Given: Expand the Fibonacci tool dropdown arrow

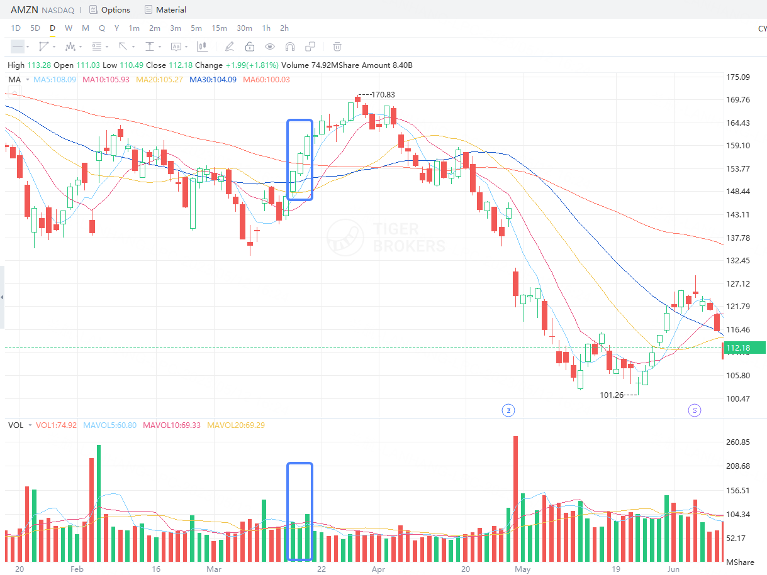Looking at the screenshot, I should [107, 47].
